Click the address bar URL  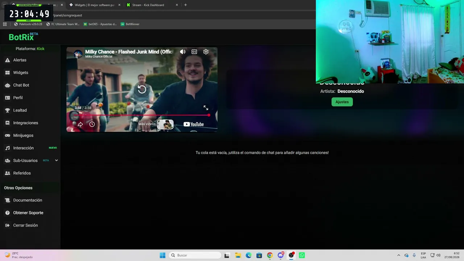[67, 15]
